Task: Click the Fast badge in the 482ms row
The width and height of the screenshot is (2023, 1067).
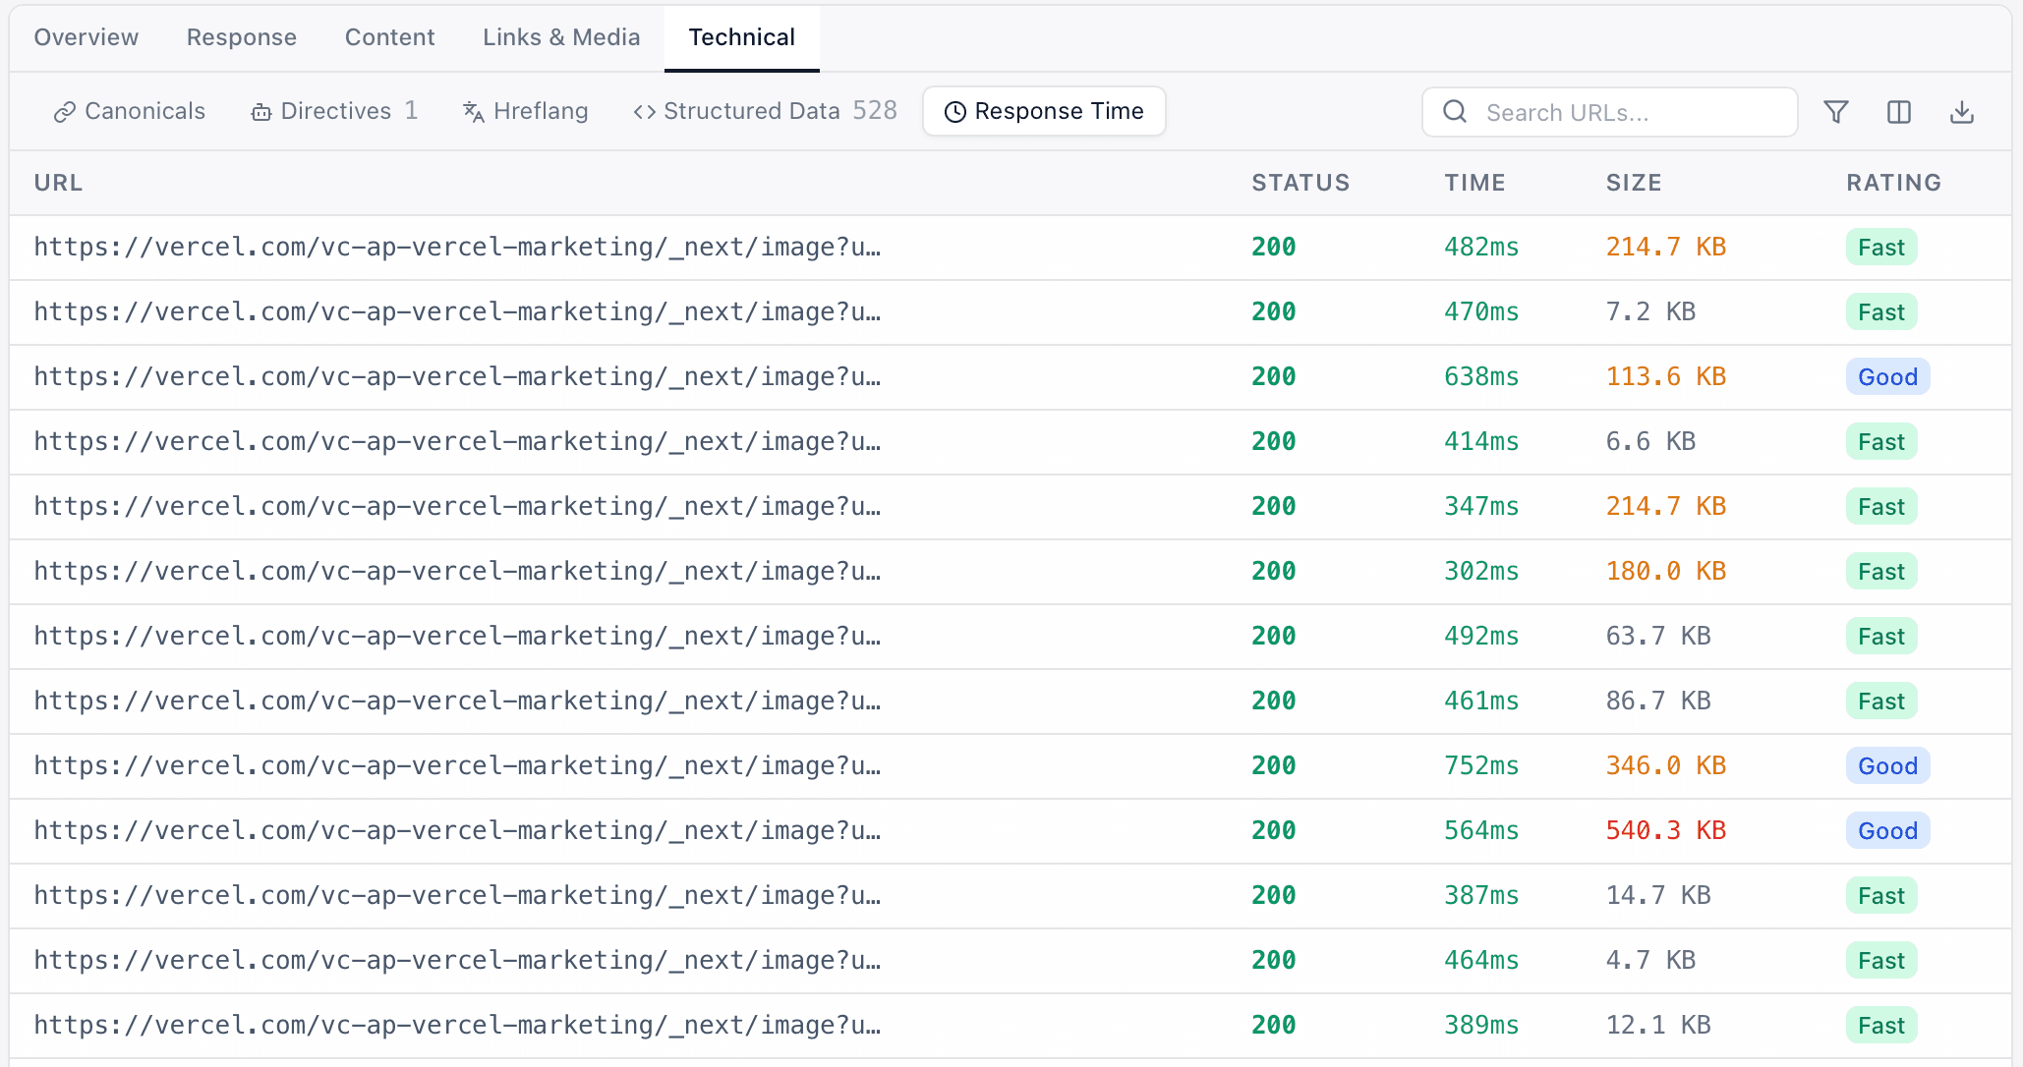Action: click(1880, 248)
